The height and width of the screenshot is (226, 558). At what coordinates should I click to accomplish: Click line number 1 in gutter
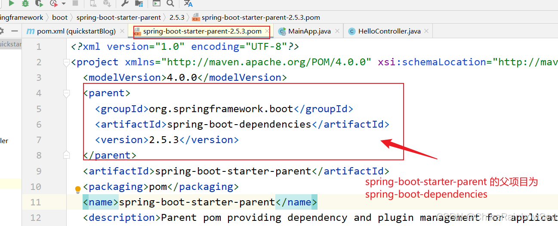[39, 47]
